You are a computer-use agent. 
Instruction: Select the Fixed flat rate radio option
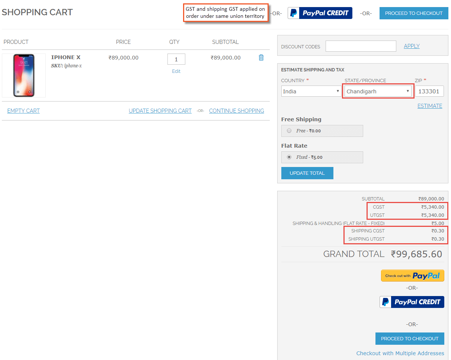tap(289, 157)
